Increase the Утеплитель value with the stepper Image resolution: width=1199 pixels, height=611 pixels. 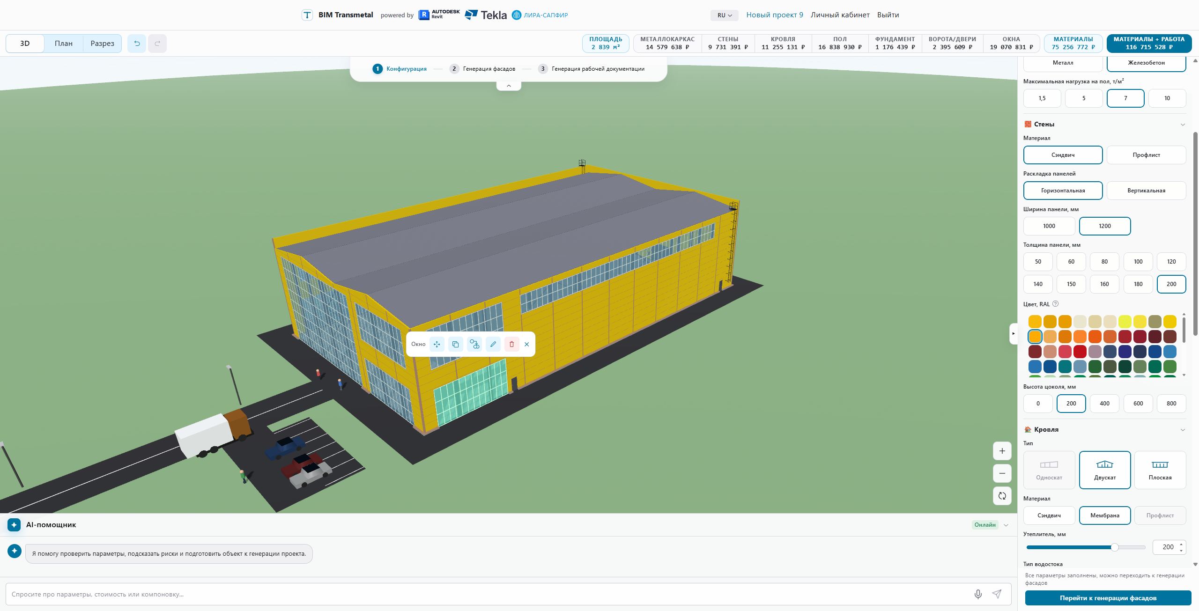1181,544
